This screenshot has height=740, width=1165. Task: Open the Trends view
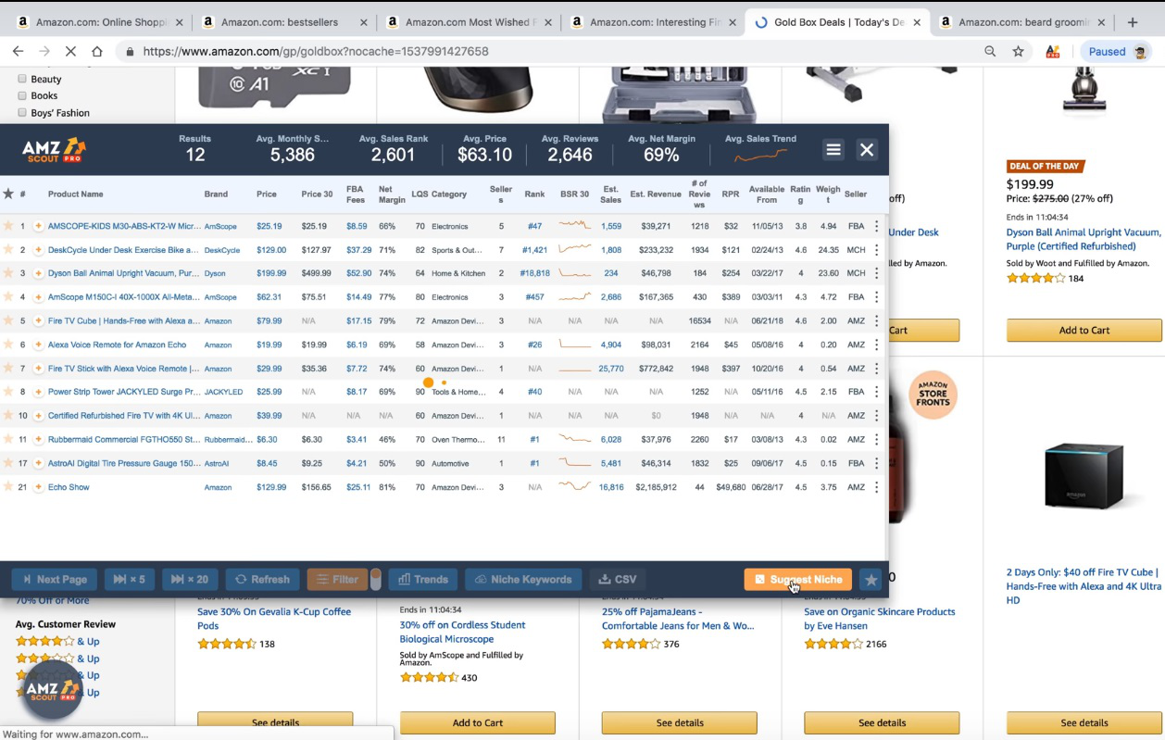(x=422, y=580)
